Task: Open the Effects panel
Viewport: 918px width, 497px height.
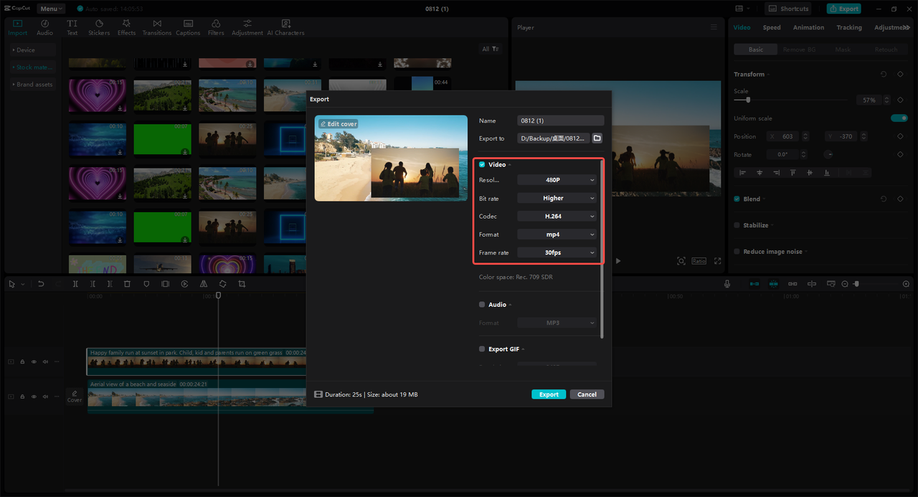Action: point(127,28)
